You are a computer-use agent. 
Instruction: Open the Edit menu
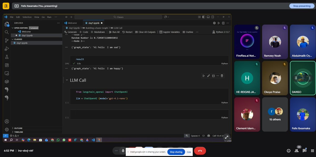point(18,17)
